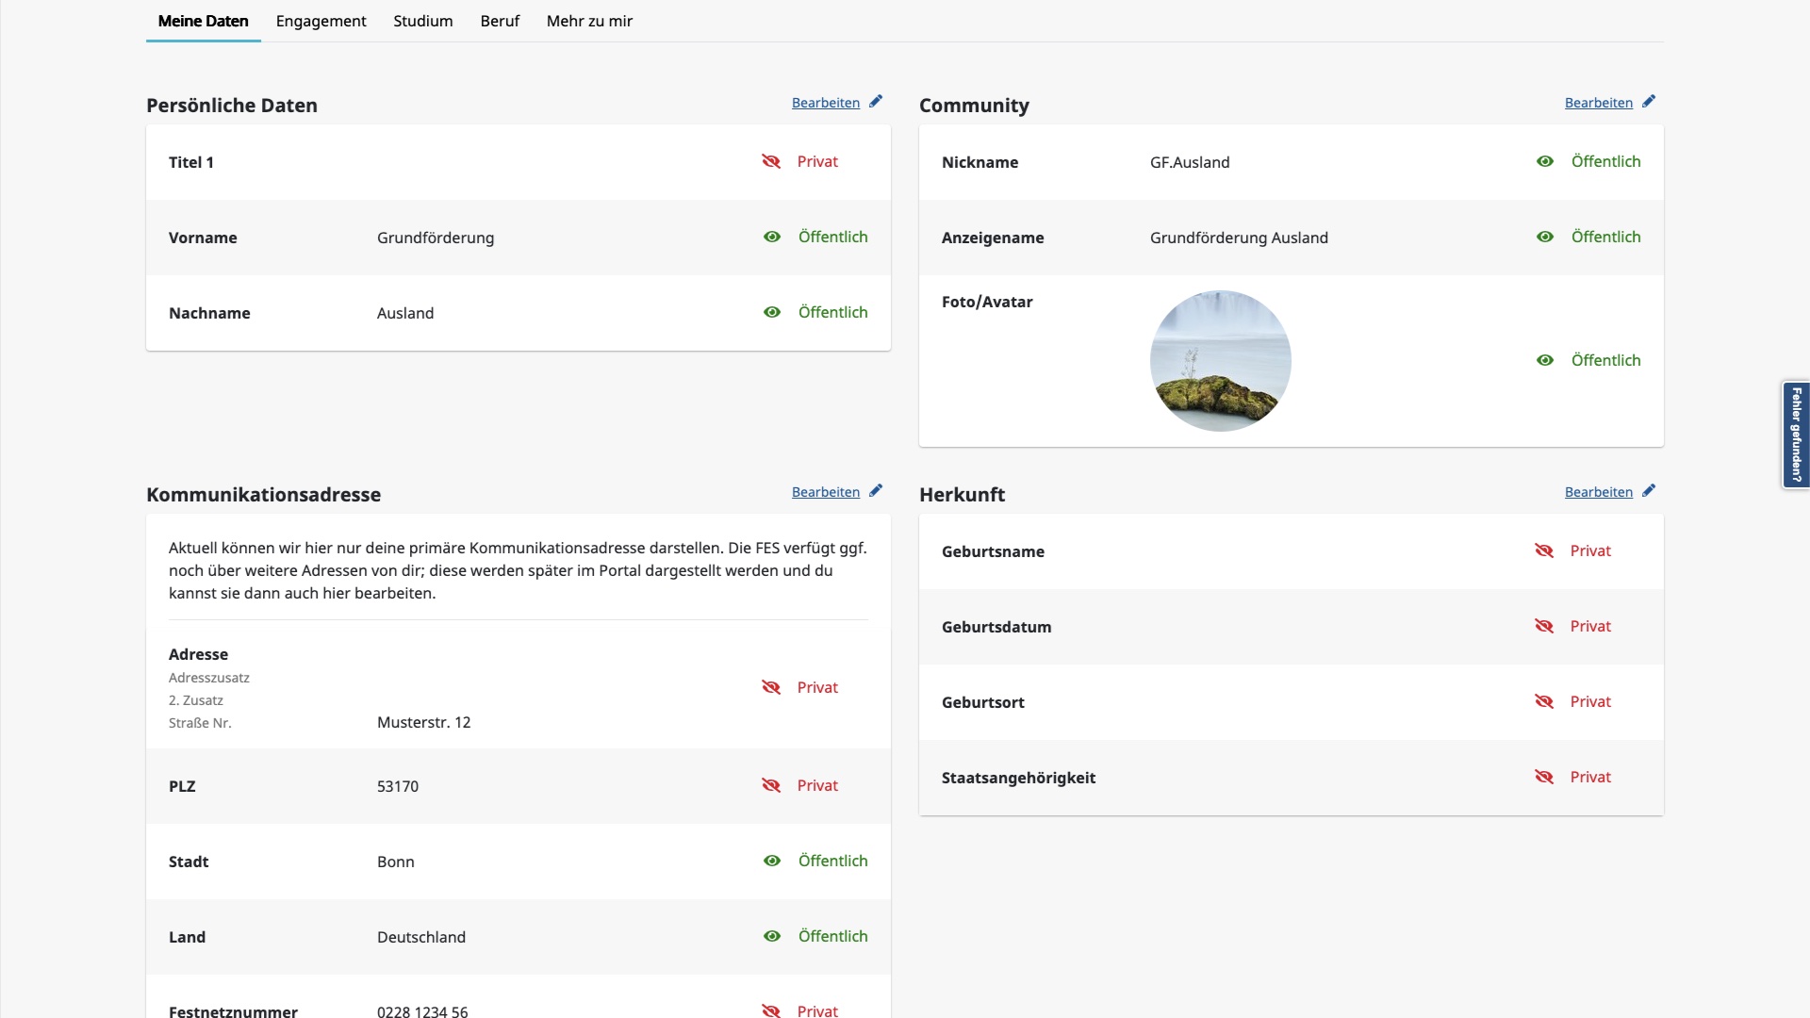Click pencil icon in Community header
The height and width of the screenshot is (1018, 1810).
(x=1649, y=102)
